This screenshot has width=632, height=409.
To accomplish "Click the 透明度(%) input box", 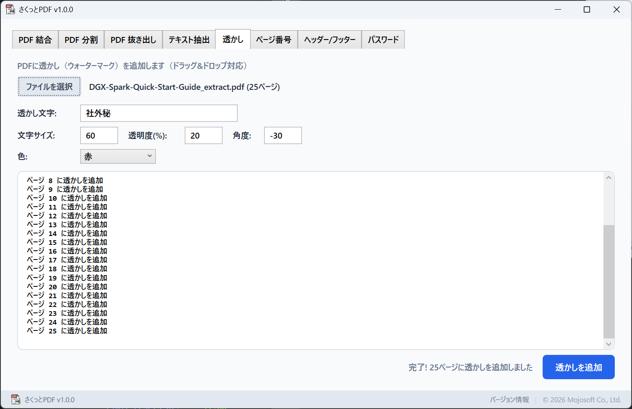I will coord(203,136).
